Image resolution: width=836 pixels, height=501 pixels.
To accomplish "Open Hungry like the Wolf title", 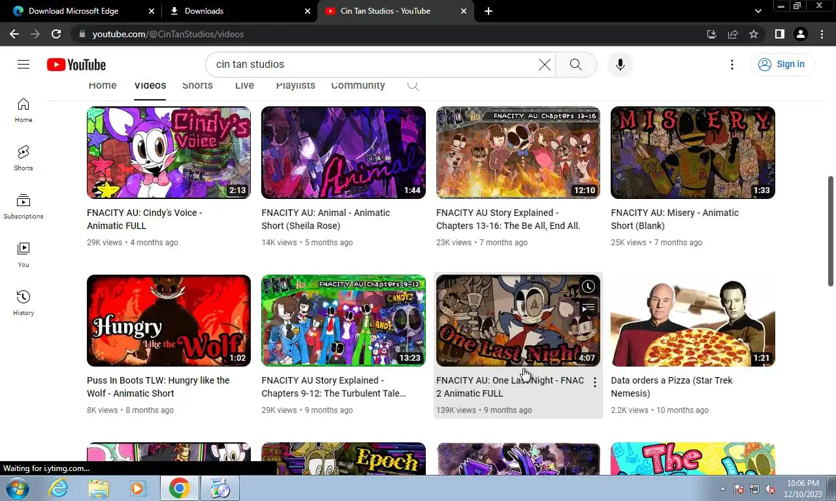I will click(158, 387).
